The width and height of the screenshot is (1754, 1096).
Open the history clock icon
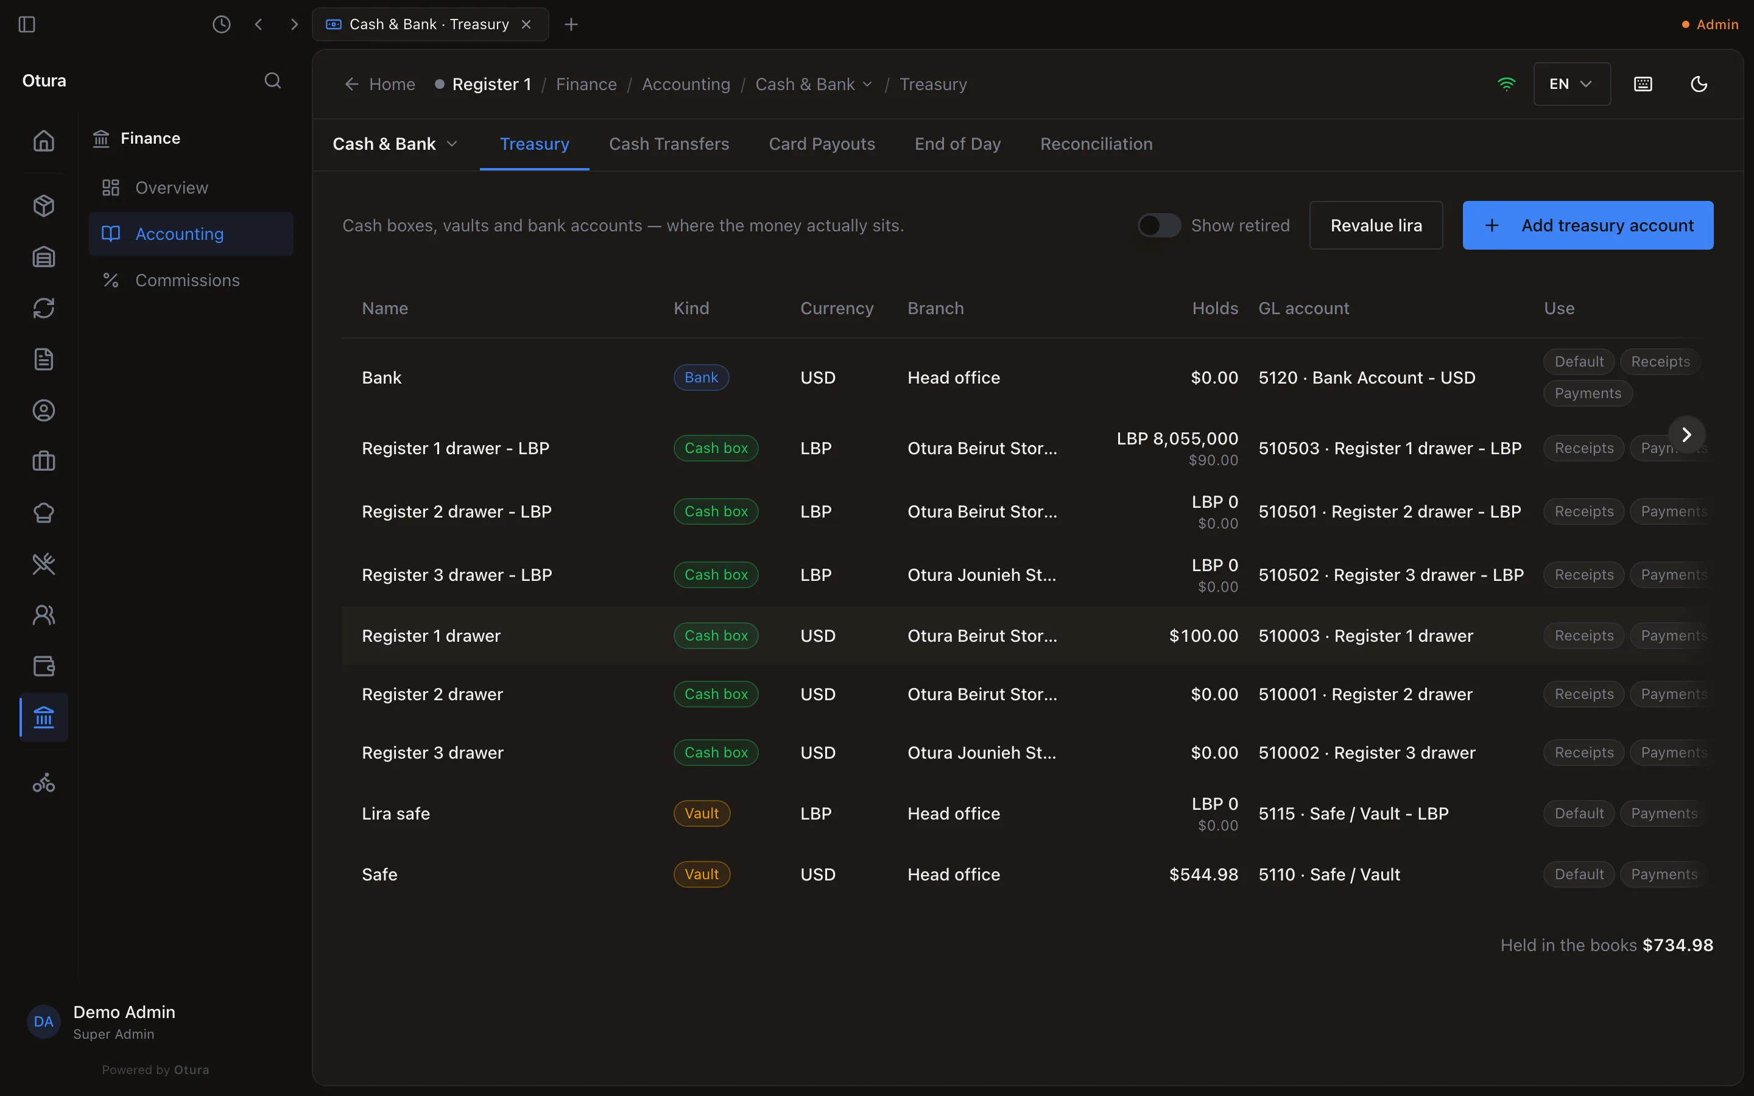(221, 24)
